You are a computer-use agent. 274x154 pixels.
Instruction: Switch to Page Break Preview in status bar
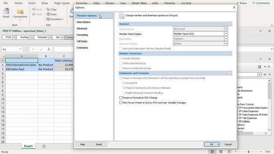(229, 151)
